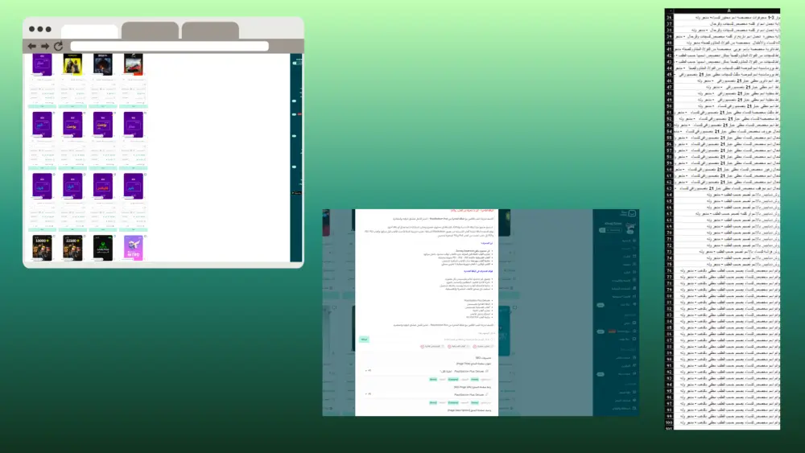Click the teal button under the red car card
This screenshot has width=805, height=453.
pyautogui.click(x=134, y=106)
